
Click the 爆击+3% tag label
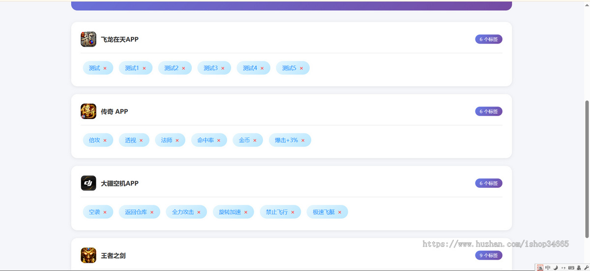tap(287, 140)
